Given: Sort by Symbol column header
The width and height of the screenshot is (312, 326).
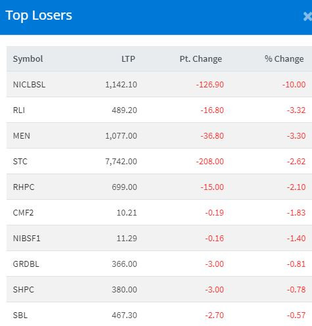Looking at the screenshot, I should coord(28,58).
